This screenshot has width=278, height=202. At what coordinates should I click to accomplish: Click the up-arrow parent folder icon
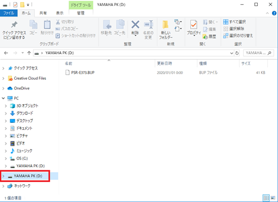point(29,53)
